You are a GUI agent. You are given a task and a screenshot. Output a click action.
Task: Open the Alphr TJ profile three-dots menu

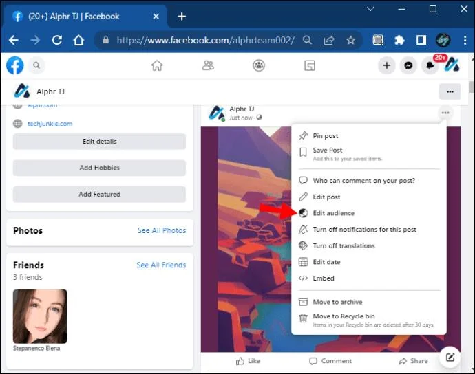tap(450, 91)
